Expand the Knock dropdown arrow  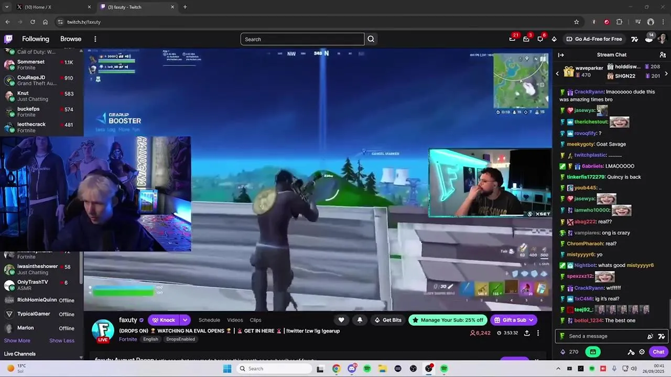[185, 320]
